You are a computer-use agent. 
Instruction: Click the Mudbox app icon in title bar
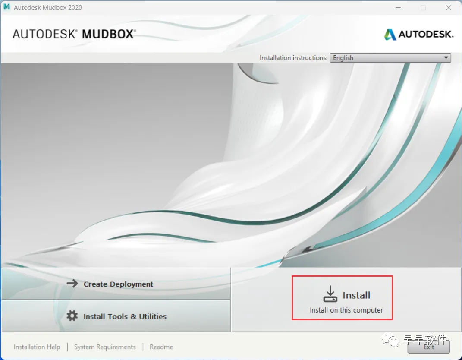(6, 7)
